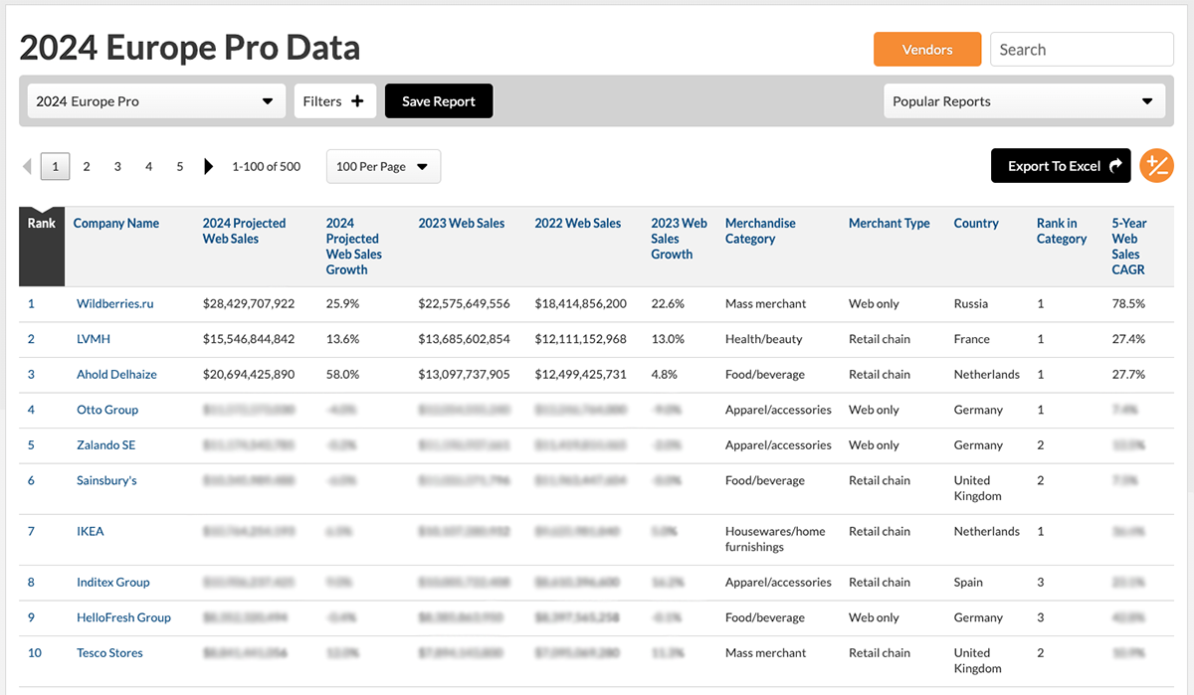Sort by Country column header
The height and width of the screenshot is (695, 1194).
[976, 224]
